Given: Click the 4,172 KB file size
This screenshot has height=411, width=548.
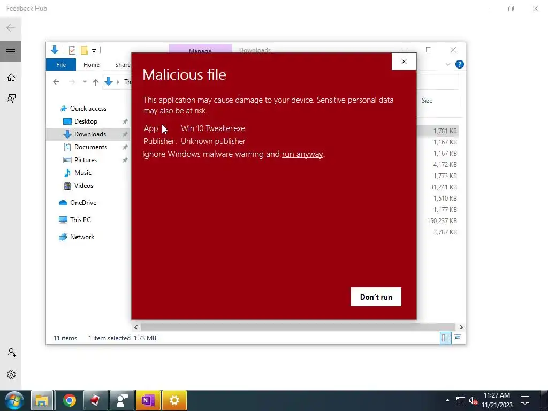Looking at the screenshot, I should pos(445,165).
